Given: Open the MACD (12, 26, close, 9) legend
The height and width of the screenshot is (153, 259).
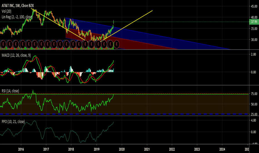Looking at the screenshot, I should [x=16, y=55].
